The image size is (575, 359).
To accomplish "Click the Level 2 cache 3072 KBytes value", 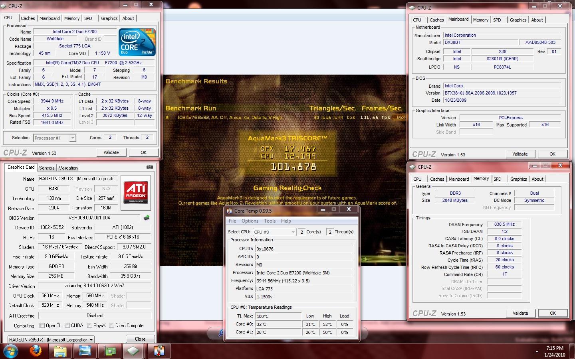I will 115,116.
